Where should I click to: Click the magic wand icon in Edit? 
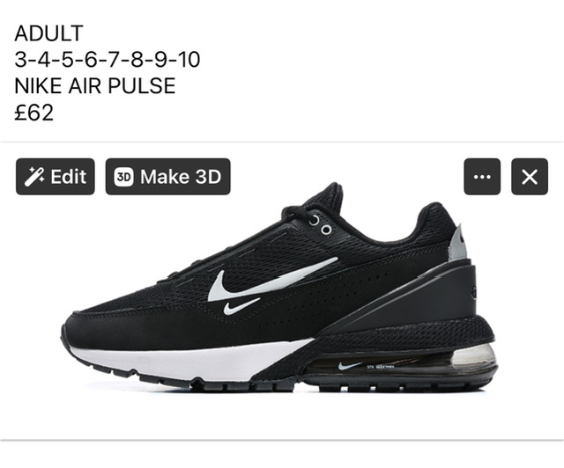point(34,176)
